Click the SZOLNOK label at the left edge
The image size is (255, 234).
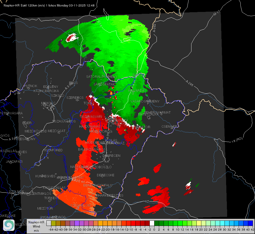(17, 191)
